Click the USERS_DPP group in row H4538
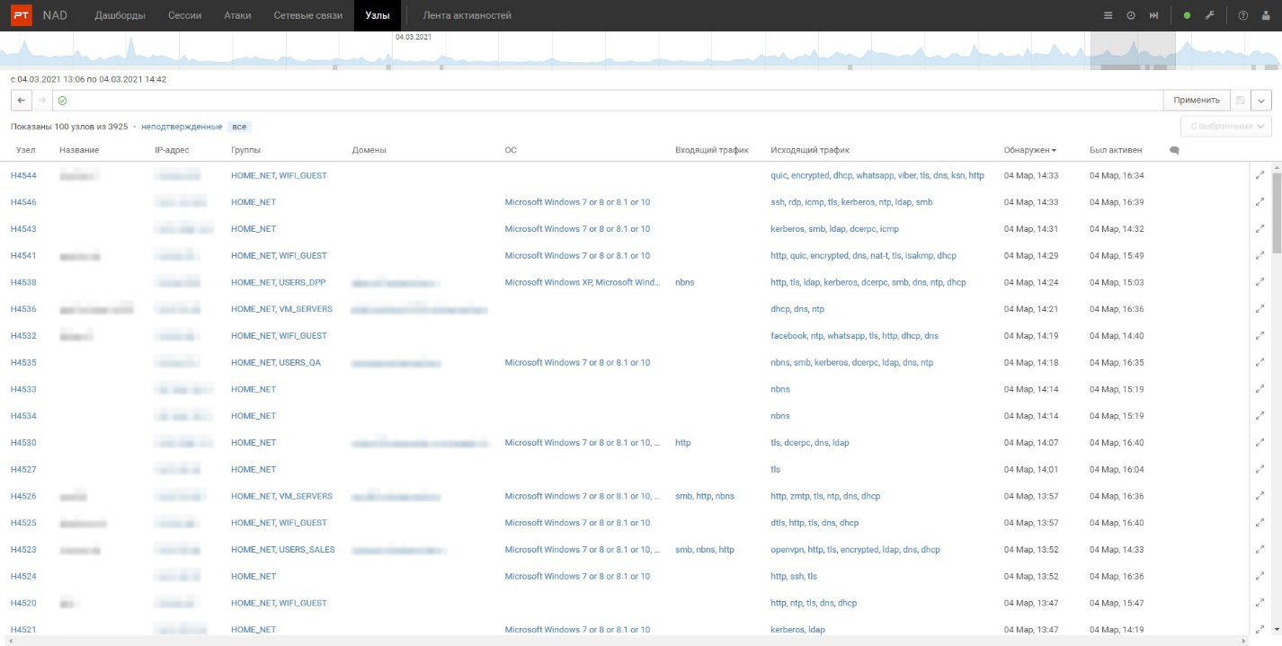 302,282
